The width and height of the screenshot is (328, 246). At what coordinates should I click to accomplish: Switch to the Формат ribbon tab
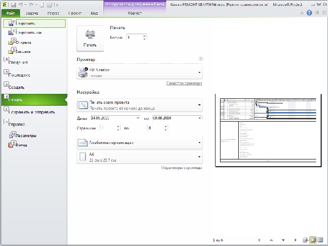(135, 13)
